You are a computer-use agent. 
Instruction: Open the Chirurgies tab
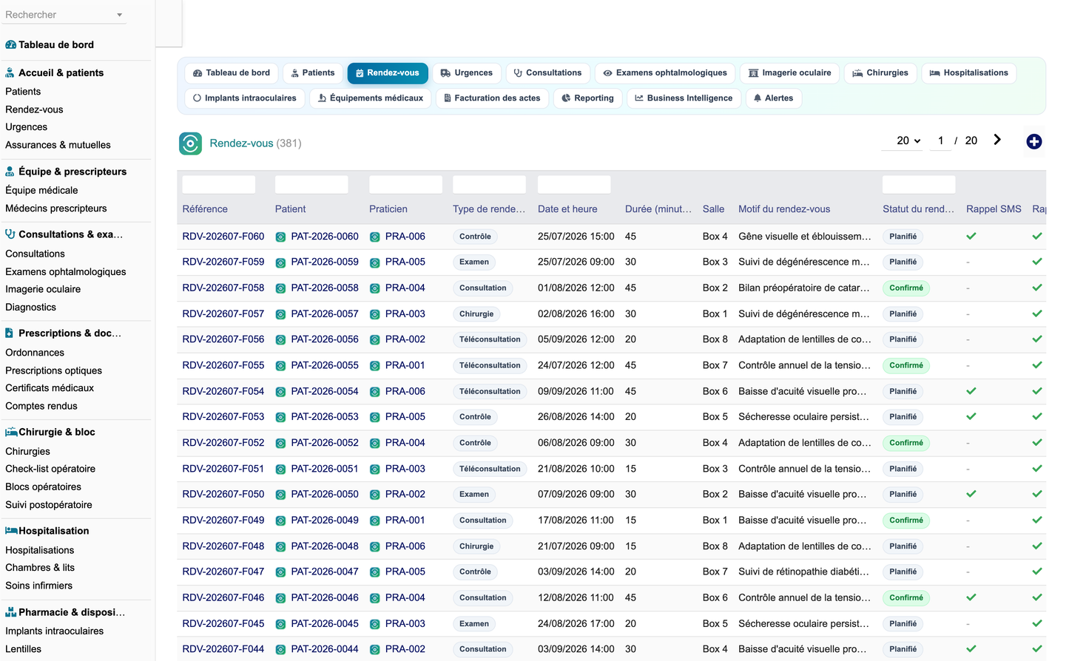click(x=880, y=73)
